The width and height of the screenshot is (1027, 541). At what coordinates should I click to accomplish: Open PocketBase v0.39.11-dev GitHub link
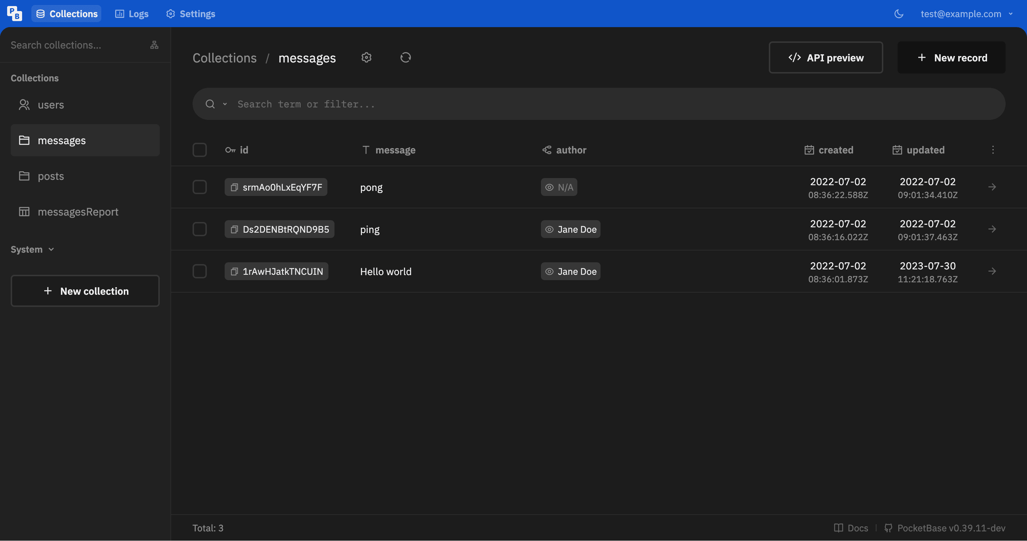point(945,528)
